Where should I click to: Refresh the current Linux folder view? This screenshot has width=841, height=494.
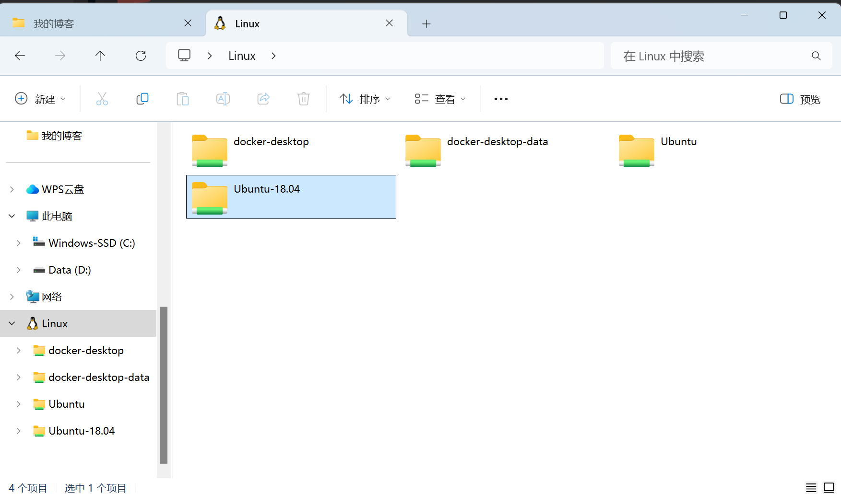pos(141,56)
